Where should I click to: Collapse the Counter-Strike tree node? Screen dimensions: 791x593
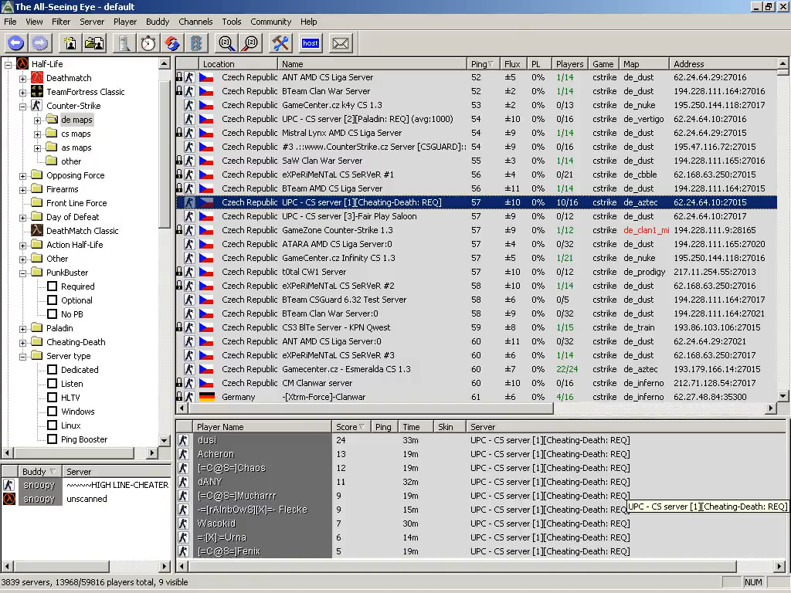[22, 107]
